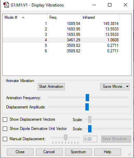Click the window resize grip

129,154
